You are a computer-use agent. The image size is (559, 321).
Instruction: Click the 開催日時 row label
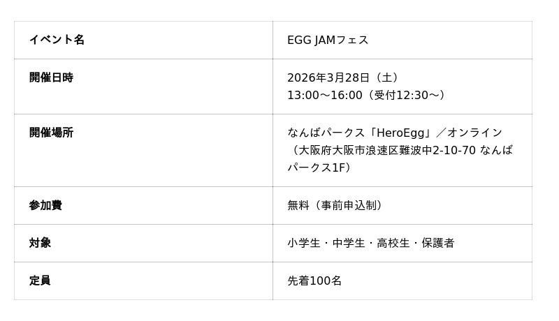point(51,77)
